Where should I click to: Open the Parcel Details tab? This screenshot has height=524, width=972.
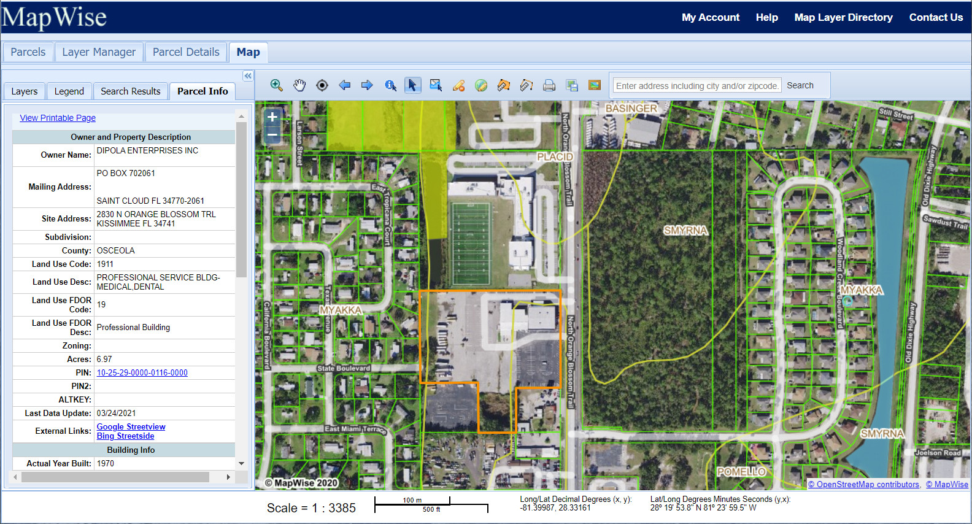tap(186, 52)
